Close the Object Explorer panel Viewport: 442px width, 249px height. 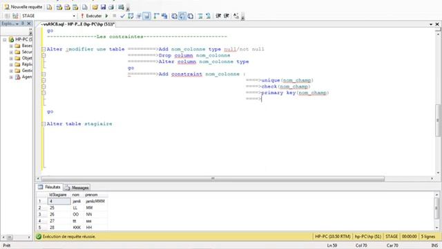coord(29,24)
